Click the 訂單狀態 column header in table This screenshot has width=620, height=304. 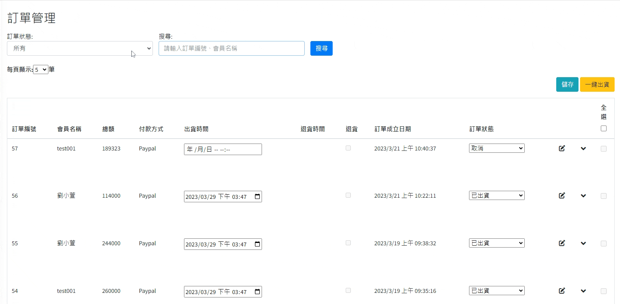(481, 129)
